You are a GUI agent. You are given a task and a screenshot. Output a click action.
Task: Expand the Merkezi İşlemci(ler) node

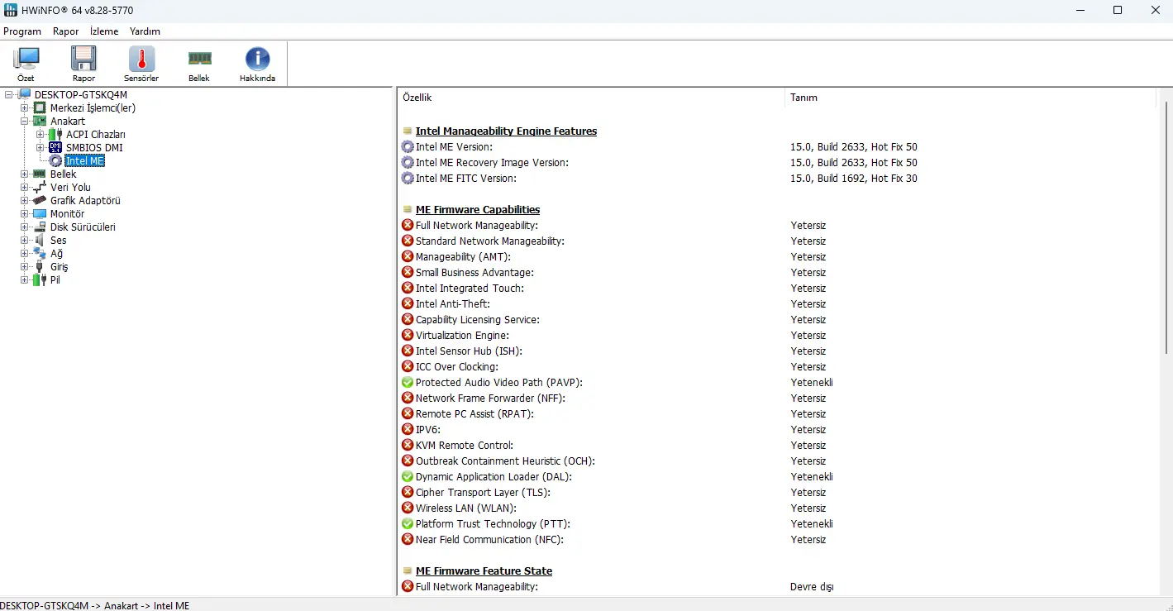(x=25, y=108)
